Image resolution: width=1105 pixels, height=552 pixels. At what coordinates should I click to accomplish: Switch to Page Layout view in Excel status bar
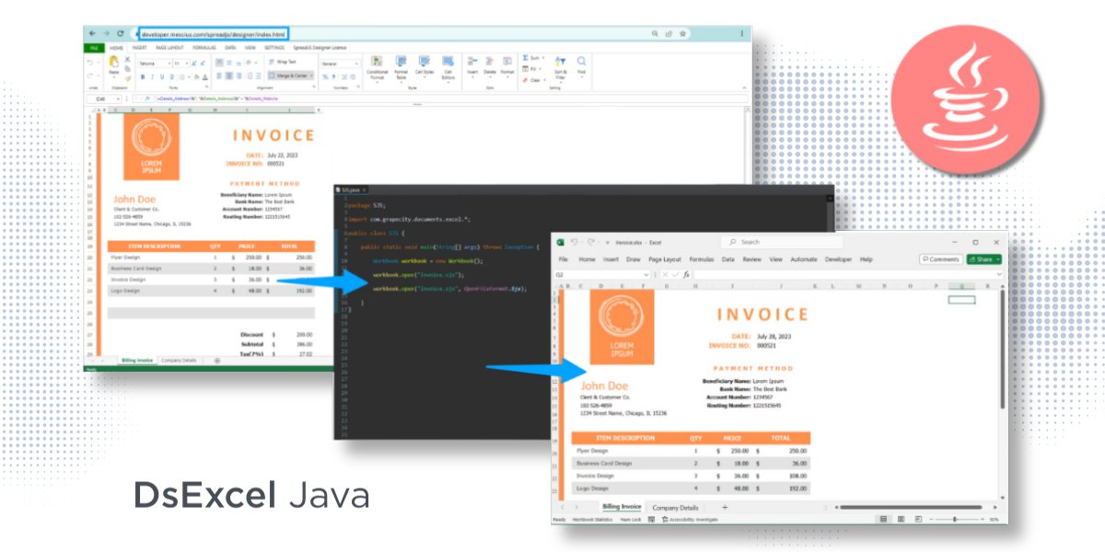pos(900,520)
